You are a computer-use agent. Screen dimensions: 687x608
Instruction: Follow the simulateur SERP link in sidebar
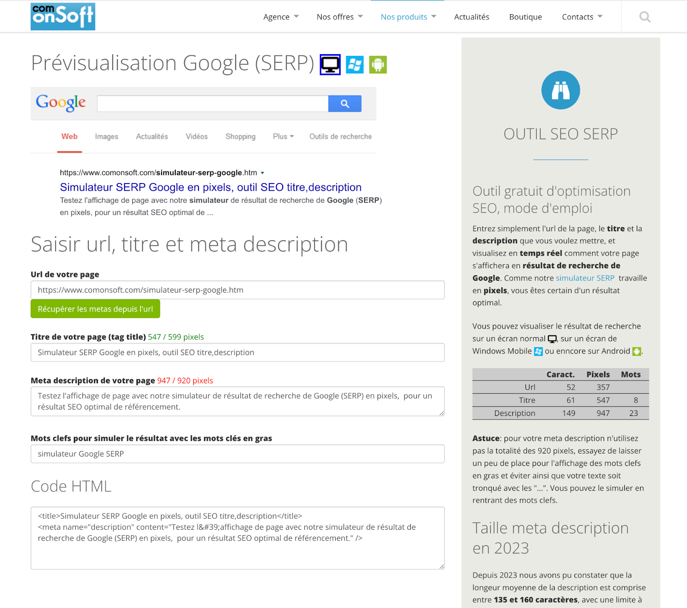click(585, 278)
